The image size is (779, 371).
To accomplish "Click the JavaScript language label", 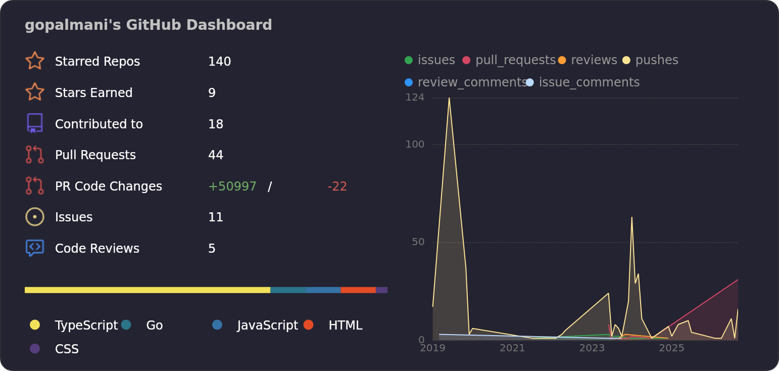I will point(268,326).
